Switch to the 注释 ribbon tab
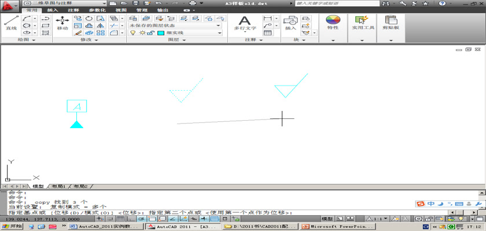Image resolution: width=486 pixels, height=231 pixels. click(x=73, y=10)
